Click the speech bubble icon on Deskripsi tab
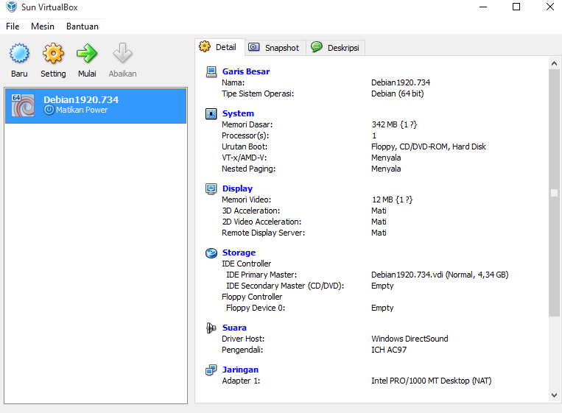 pos(317,47)
